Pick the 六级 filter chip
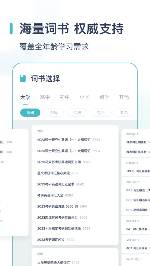Screen dimensions: 150x266 [x=77, y=113]
